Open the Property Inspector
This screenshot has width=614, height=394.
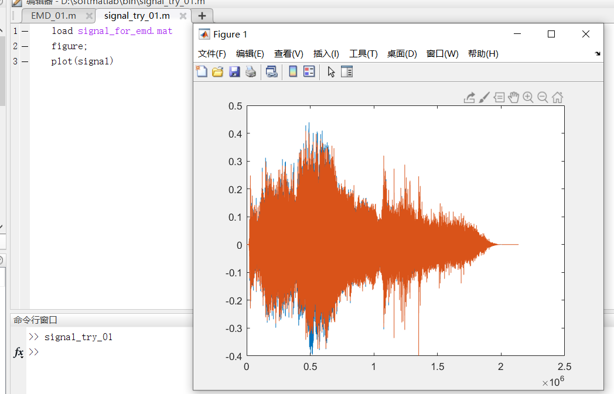click(x=346, y=71)
